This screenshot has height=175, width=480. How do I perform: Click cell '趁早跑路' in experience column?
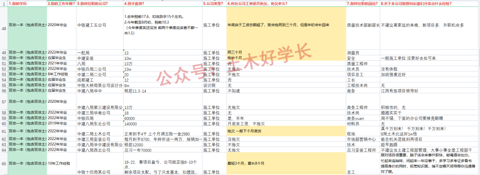(x=430, y=144)
